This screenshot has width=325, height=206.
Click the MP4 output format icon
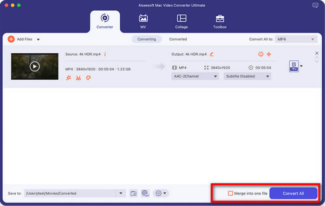[x=294, y=66]
